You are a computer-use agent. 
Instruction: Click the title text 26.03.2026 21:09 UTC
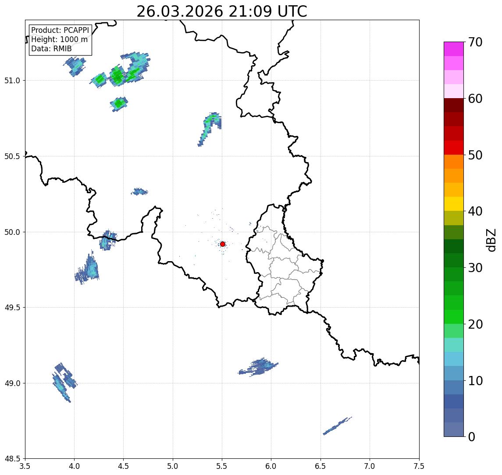click(x=222, y=11)
